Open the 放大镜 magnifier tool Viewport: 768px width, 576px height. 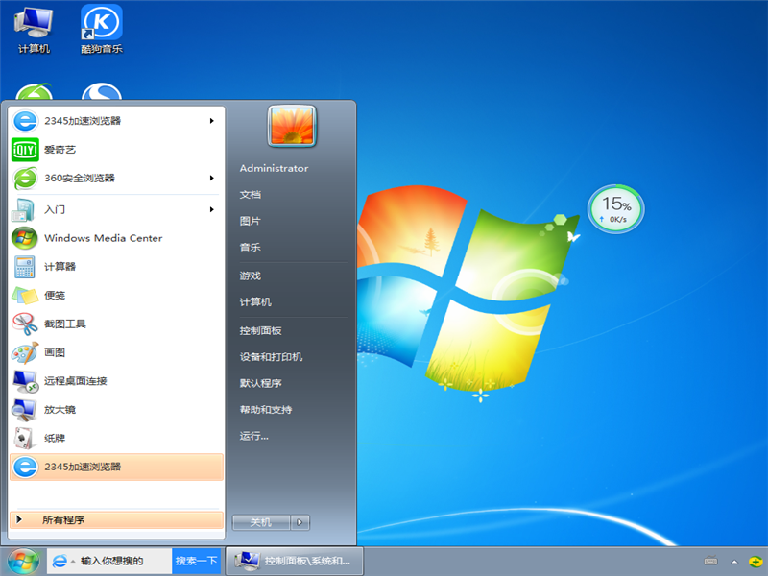click(x=58, y=411)
